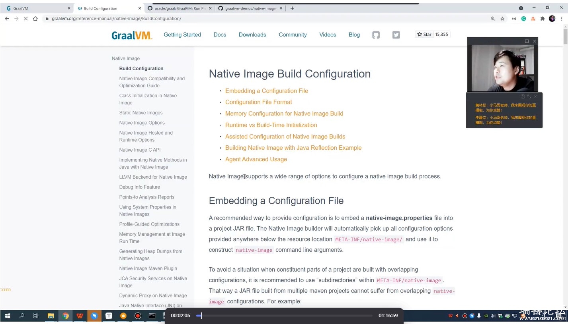The width and height of the screenshot is (568, 324).
Task: Open the Windows Start menu
Action: pos(7,316)
